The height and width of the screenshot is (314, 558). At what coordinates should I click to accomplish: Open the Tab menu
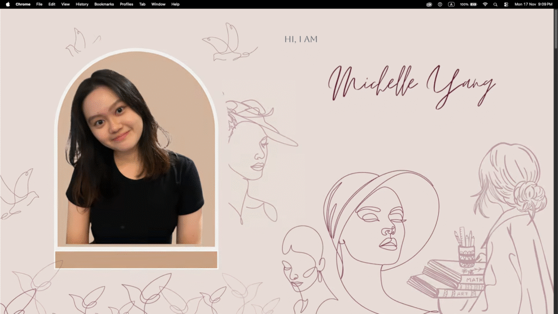tap(142, 4)
